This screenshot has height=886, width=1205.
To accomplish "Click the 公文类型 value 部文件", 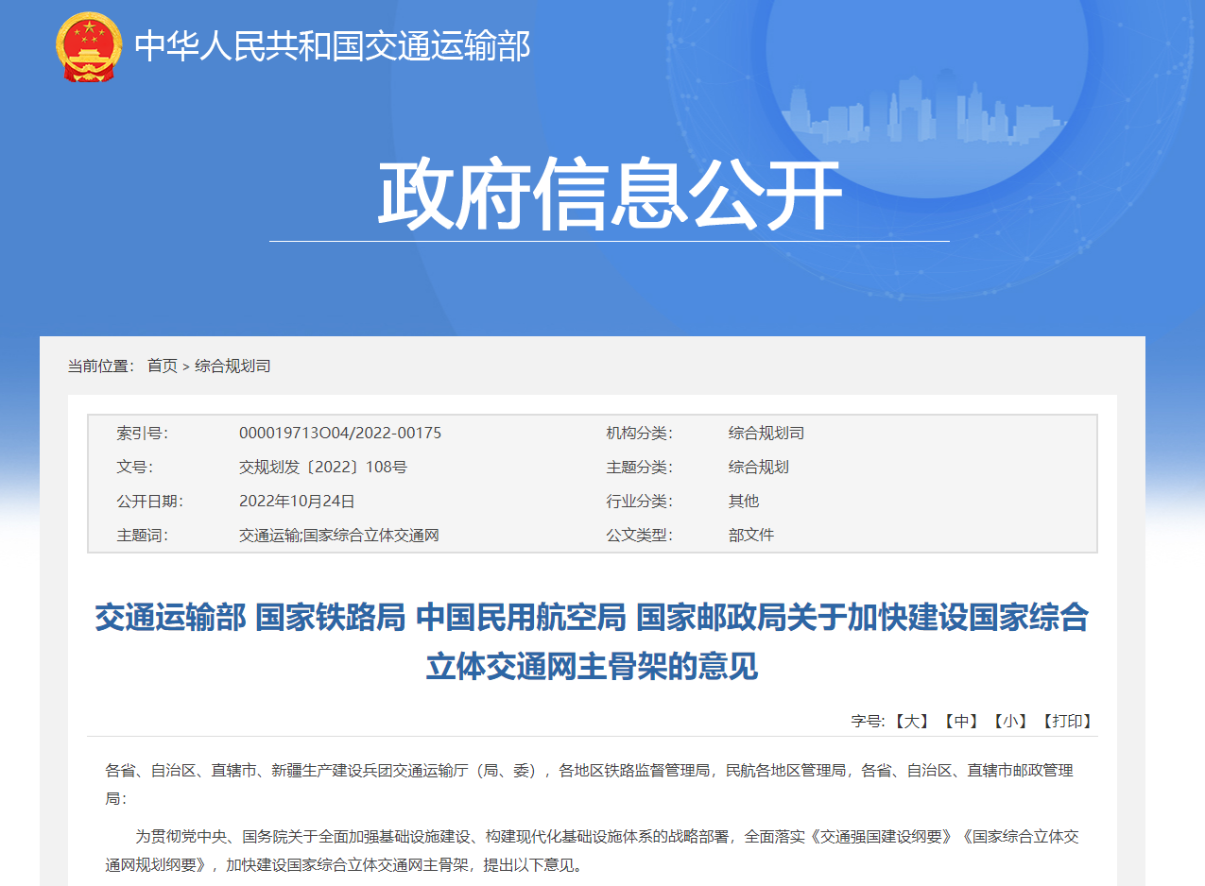I will pos(750,536).
